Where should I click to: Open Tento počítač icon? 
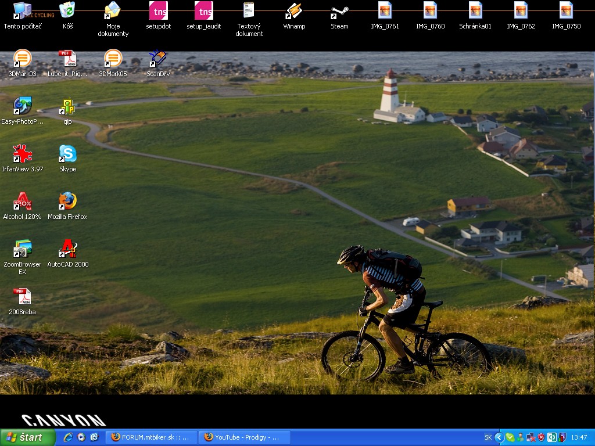[22, 10]
